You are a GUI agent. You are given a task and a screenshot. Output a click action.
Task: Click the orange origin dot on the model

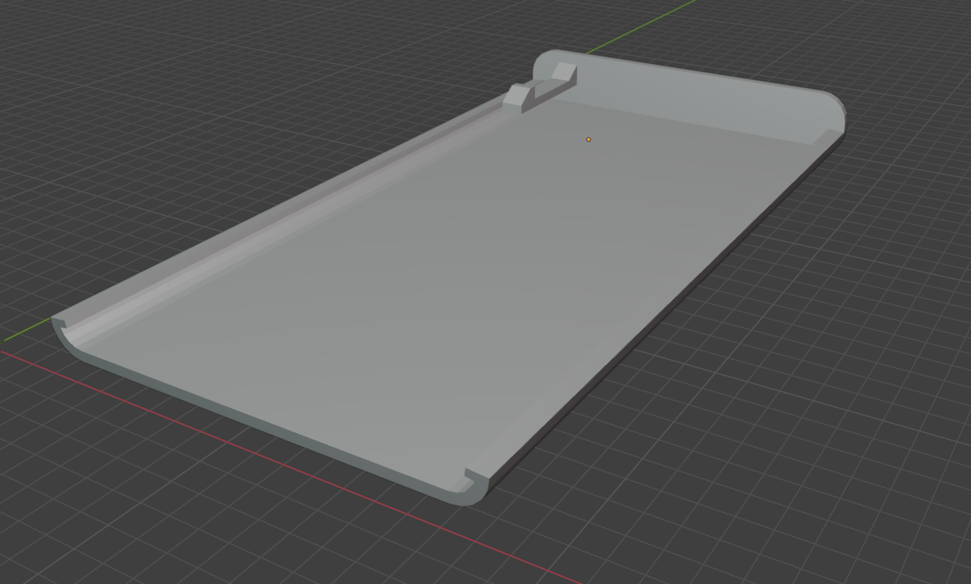coord(588,139)
